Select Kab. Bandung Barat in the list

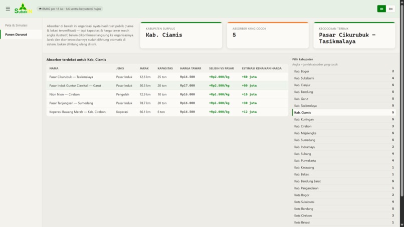(x=344, y=181)
